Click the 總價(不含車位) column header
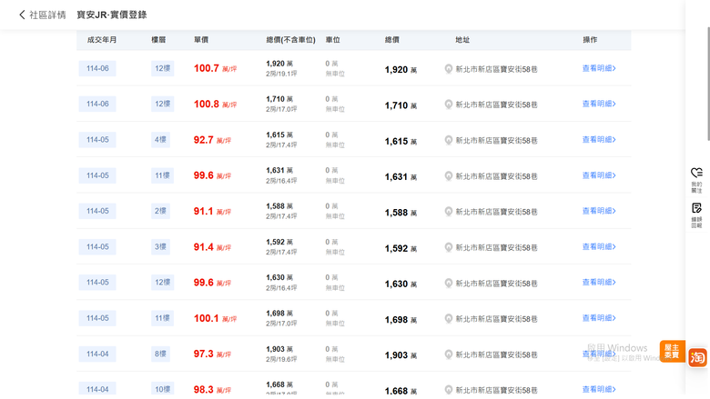Viewport: 710px width, 399px height. click(x=290, y=40)
